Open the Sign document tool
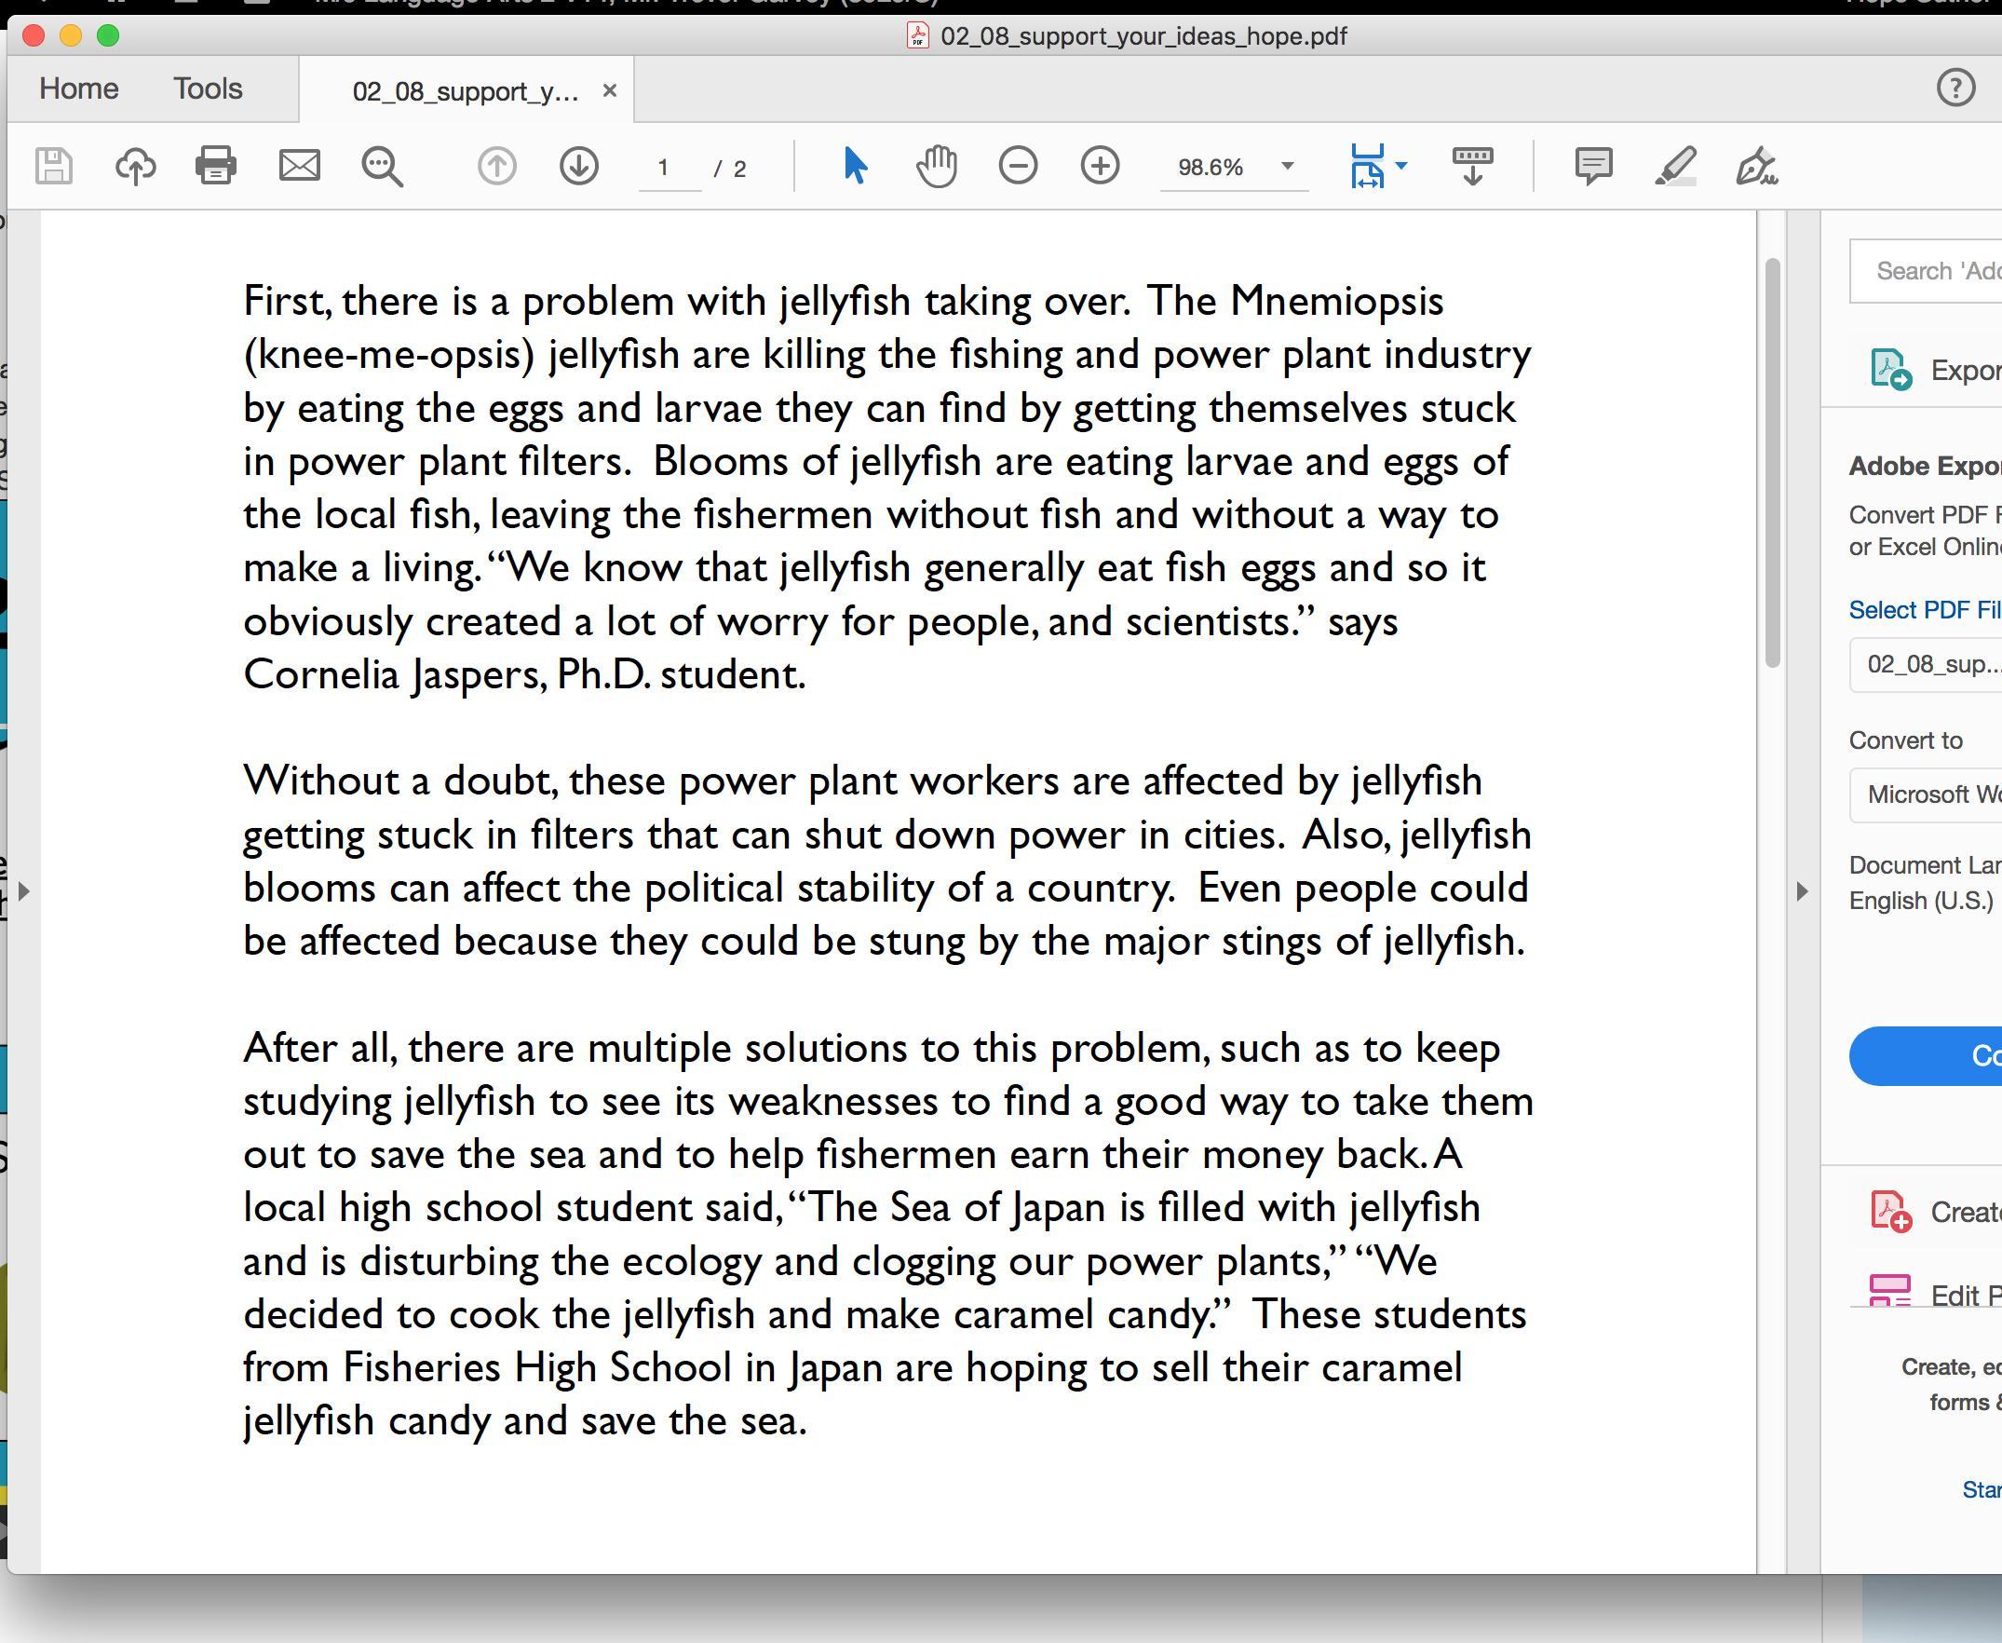 click(x=1757, y=167)
